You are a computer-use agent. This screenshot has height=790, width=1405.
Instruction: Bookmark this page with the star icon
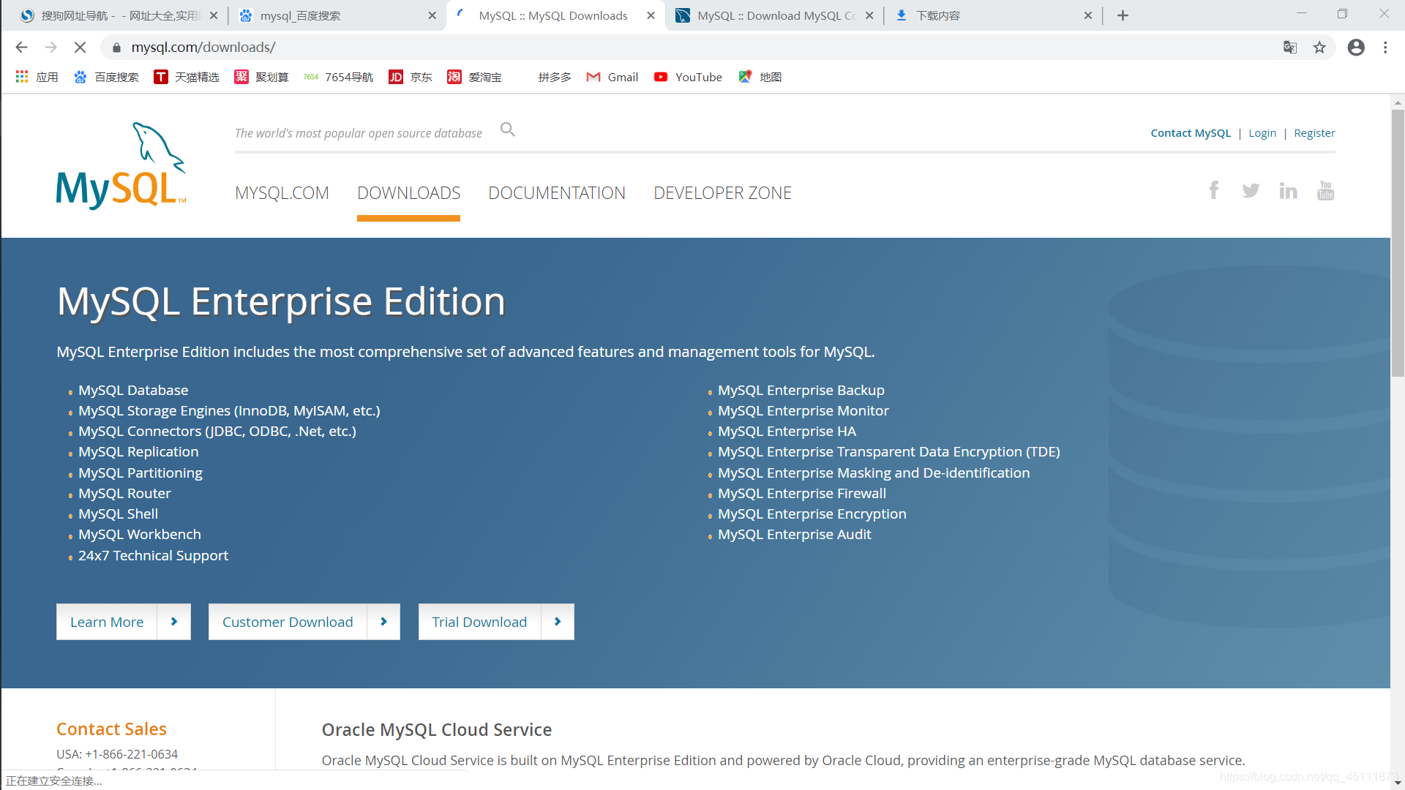coord(1319,48)
